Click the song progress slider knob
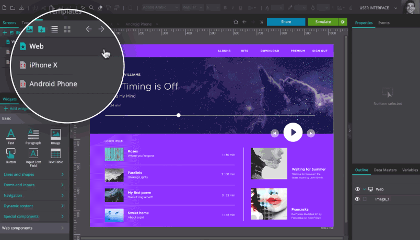 click(x=178, y=115)
